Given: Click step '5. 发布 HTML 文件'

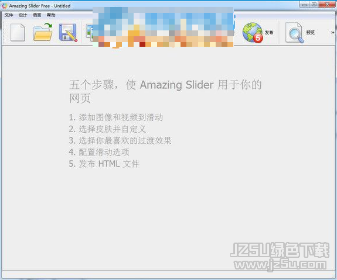Looking at the screenshot, I should click(104, 164).
